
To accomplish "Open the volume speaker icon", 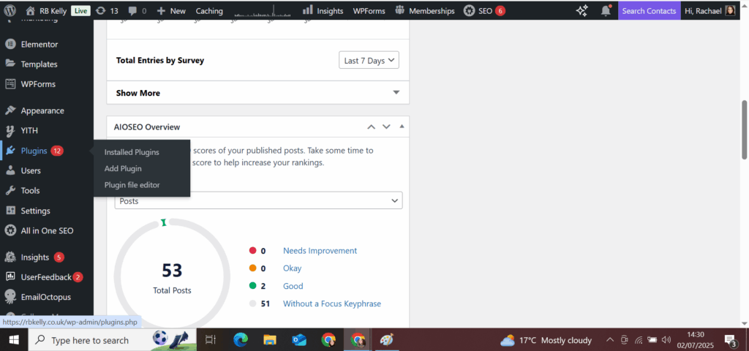I will [x=666, y=341].
